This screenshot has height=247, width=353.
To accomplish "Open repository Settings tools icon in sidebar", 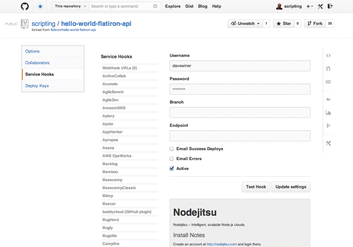I will (x=328, y=143).
